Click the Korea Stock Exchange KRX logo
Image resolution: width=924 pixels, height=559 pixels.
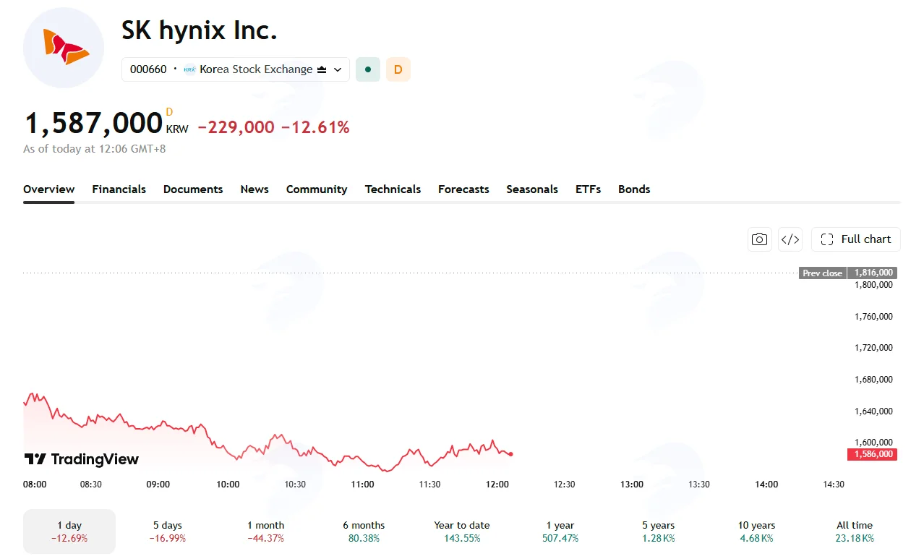(x=189, y=69)
